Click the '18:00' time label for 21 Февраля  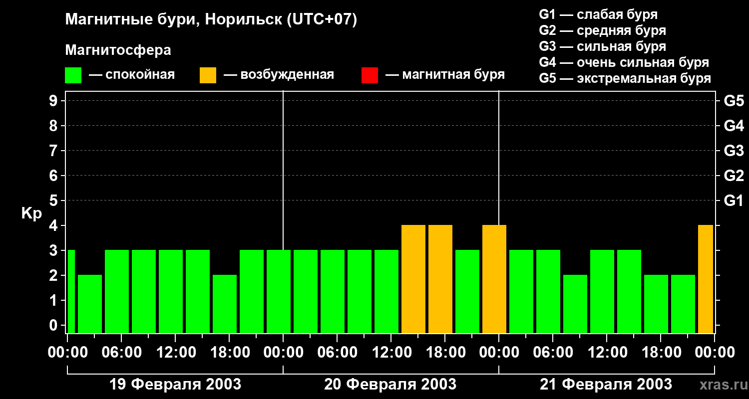(661, 353)
